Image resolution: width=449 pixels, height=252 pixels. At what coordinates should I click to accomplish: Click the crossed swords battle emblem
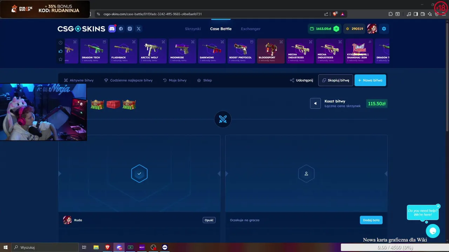pyautogui.click(x=223, y=119)
